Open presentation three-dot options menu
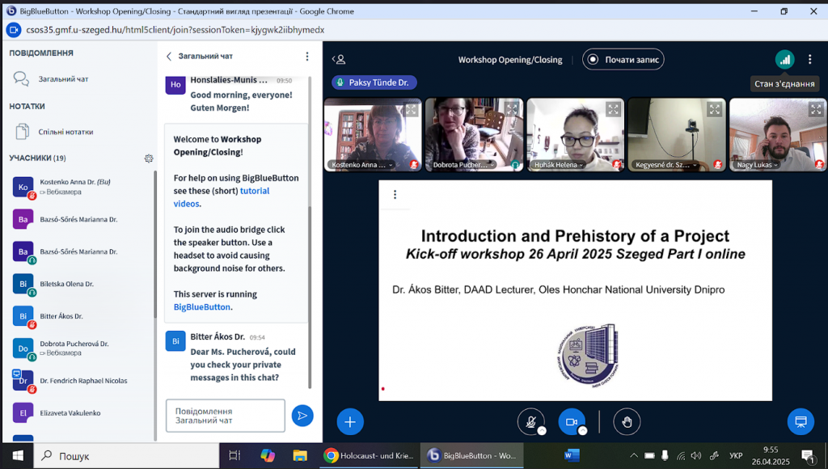The image size is (828, 469). tap(395, 195)
